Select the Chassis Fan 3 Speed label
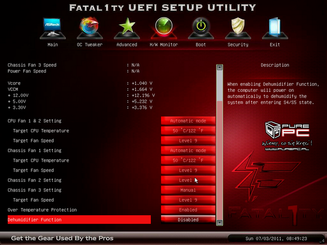 [32, 65]
